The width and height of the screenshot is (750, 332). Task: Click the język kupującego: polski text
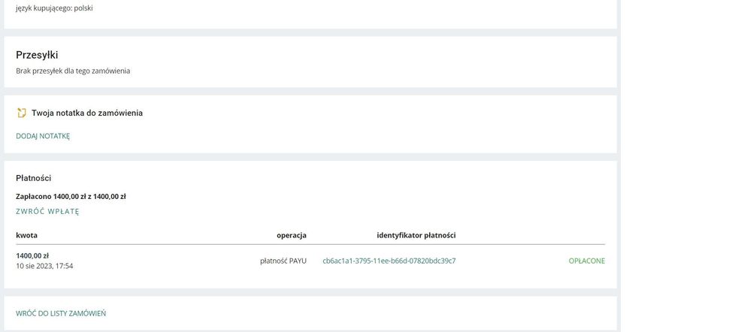pyautogui.click(x=54, y=8)
